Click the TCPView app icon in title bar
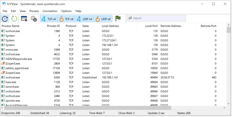 click(x=4, y=4)
